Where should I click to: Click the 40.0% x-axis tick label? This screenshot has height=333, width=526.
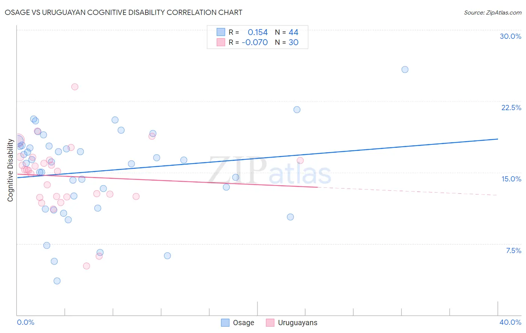click(x=510, y=322)
